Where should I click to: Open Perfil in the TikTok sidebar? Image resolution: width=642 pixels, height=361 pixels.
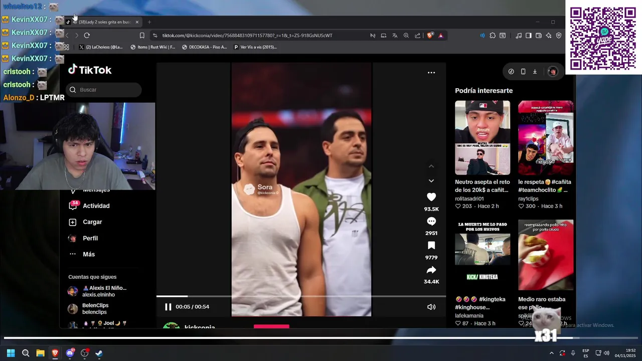[x=83, y=238]
